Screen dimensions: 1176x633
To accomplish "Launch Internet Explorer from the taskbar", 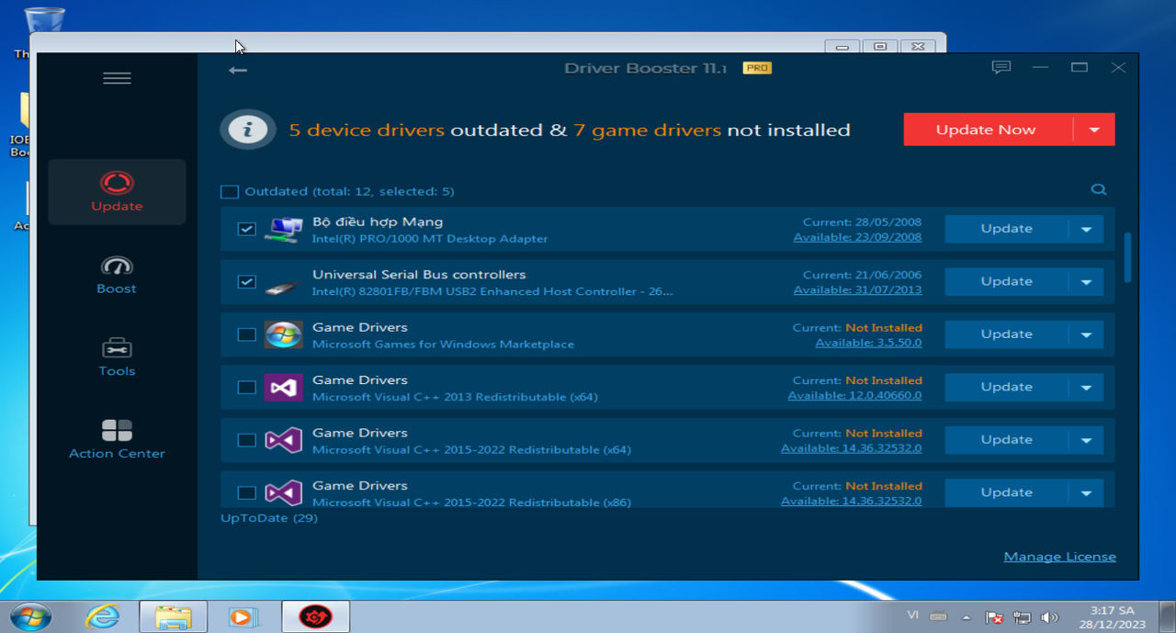I will tap(101, 616).
